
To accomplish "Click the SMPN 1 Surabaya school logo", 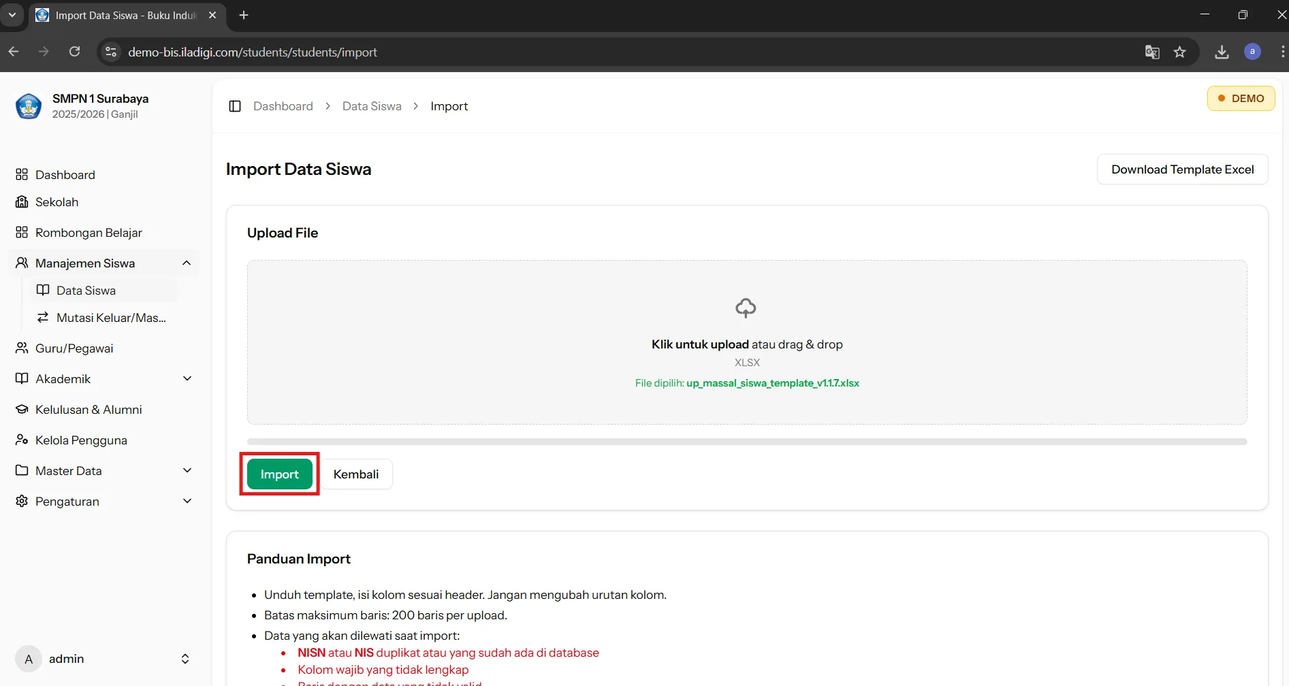I will (x=29, y=106).
